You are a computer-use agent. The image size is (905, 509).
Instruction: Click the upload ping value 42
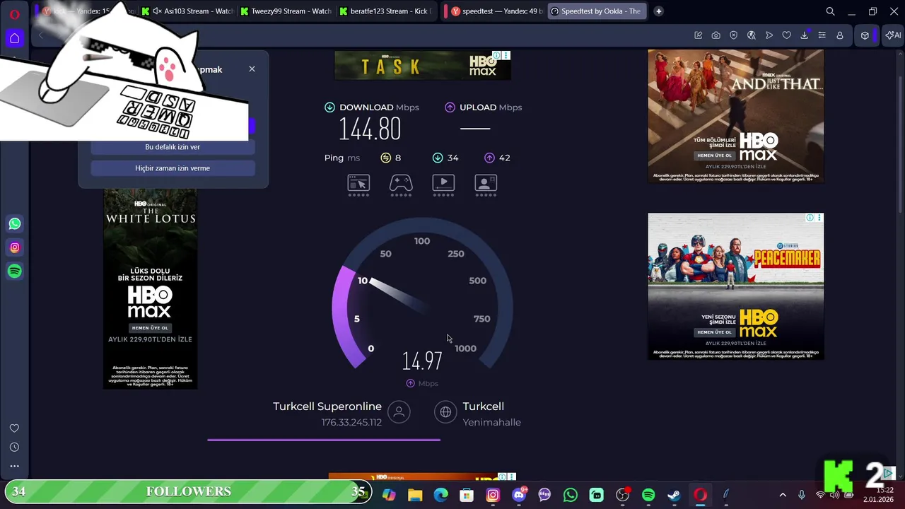coord(504,158)
